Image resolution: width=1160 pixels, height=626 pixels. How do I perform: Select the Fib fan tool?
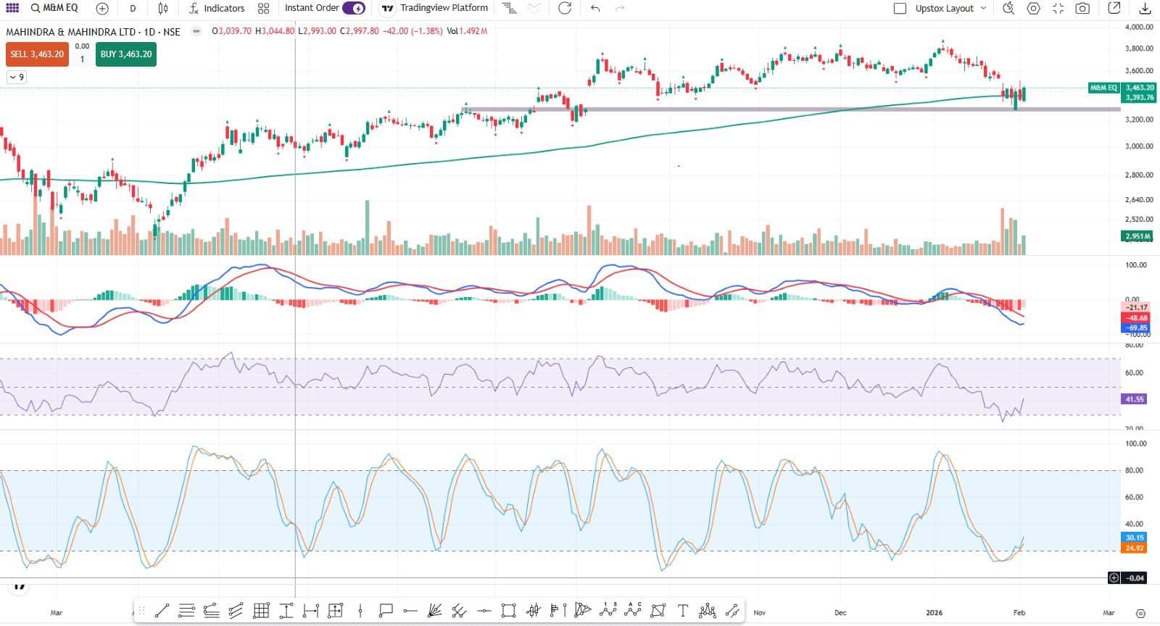click(434, 611)
